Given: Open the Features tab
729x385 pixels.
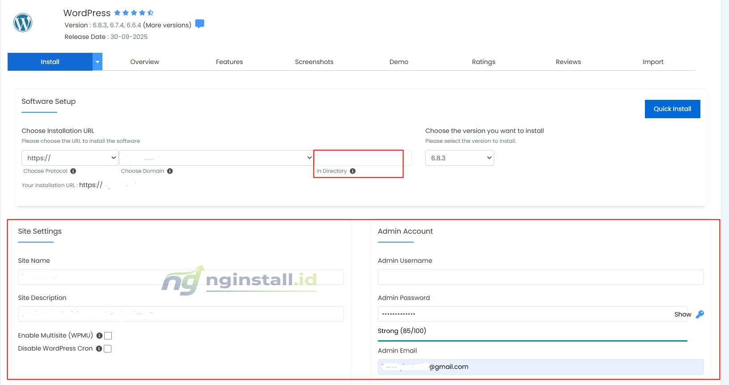Looking at the screenshot, I should [x=229, y=62].
